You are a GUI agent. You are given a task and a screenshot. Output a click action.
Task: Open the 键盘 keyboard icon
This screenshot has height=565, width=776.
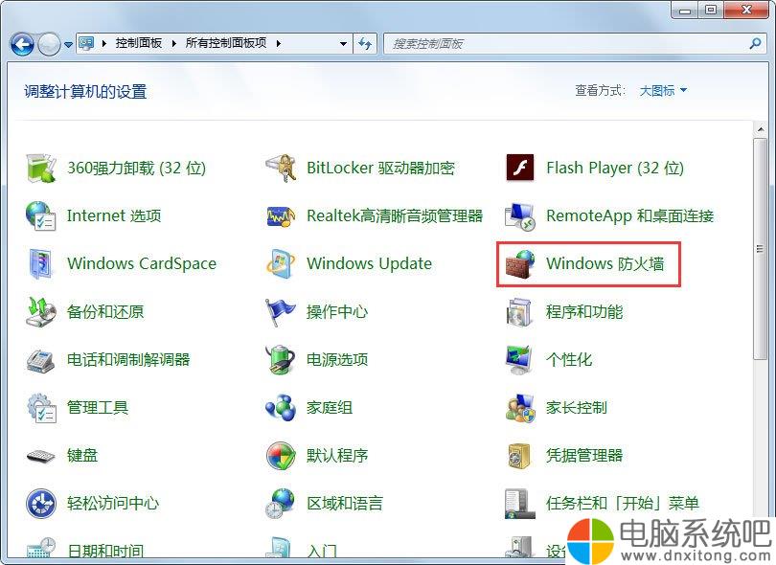(41, 456)
